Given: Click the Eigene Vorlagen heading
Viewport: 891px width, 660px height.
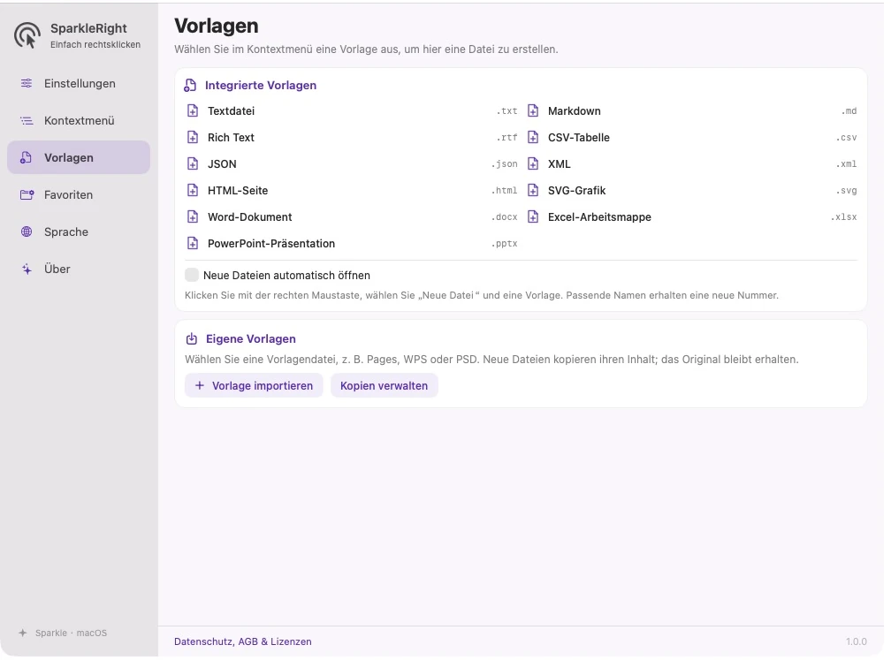Looking at the screenshot, I should pyautogui.click(x=251, y=339).
